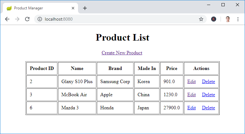This screenshot has height=134, width=245.
Task: Select the 1230.0 price cell
Action: (172, 95)
